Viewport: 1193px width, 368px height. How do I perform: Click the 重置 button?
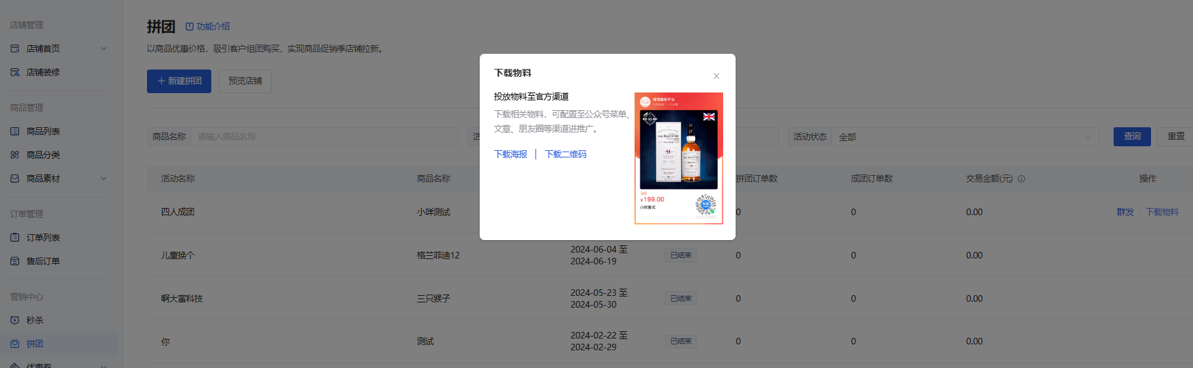point(1175,136)
